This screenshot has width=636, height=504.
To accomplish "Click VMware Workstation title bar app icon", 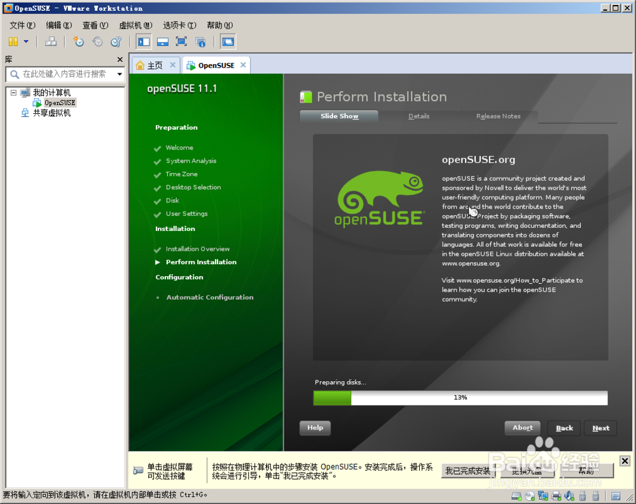I will click(8, 8).
